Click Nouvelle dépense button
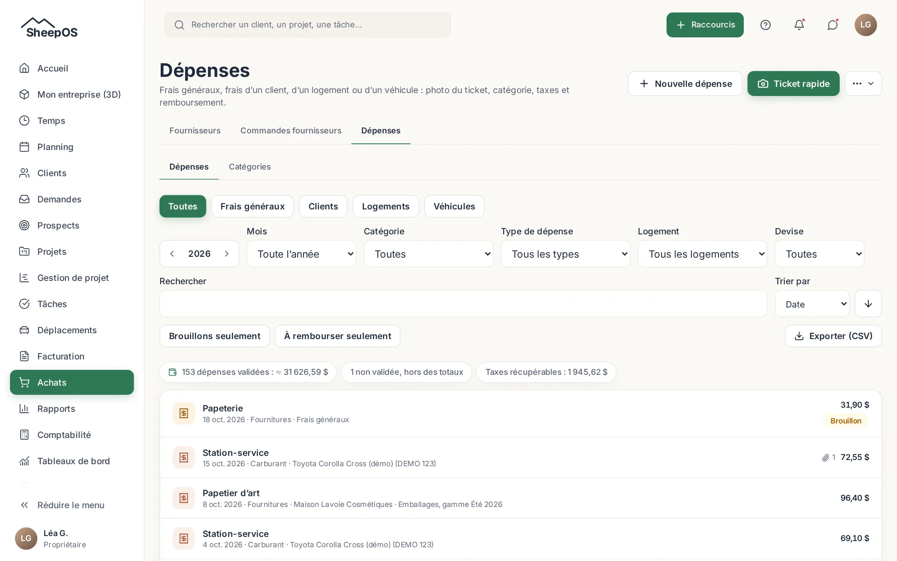897x561 pixels. (685, 84)
